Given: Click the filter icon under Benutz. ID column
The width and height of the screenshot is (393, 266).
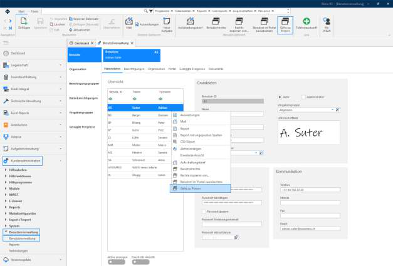Looking at the screenshot, I should click(x=110, y=99).
